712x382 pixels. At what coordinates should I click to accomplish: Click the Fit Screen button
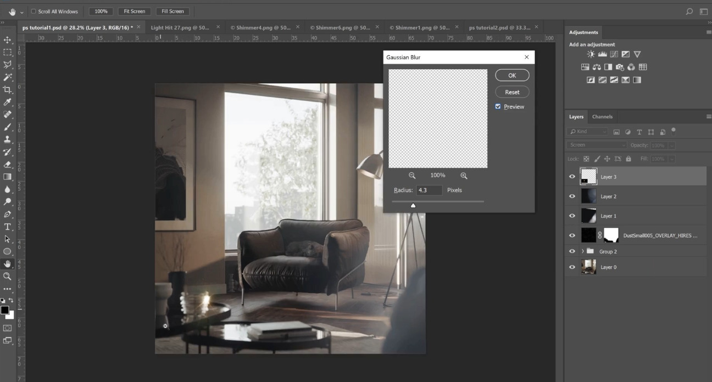[x=135, y=12]
